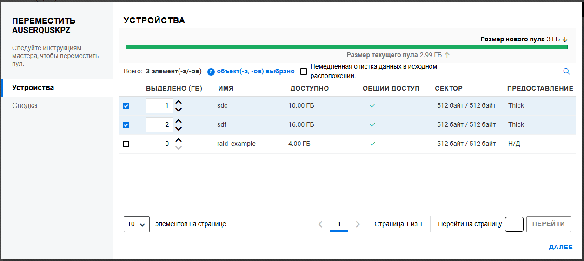This screenshot has width=584, height=261.
Task: Open the Устройства wizard step
Action: click(33, 88)
